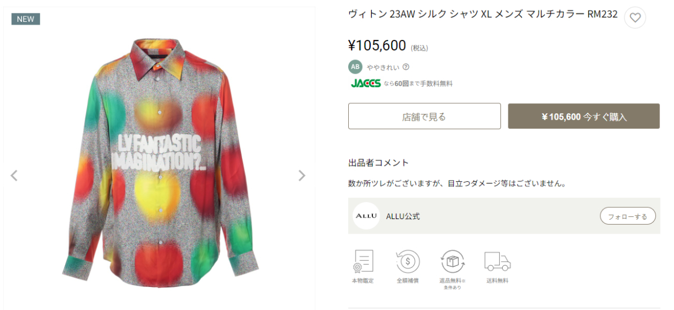Click the ヴィトン 23AW シルク シャツ title

point(483,15)
